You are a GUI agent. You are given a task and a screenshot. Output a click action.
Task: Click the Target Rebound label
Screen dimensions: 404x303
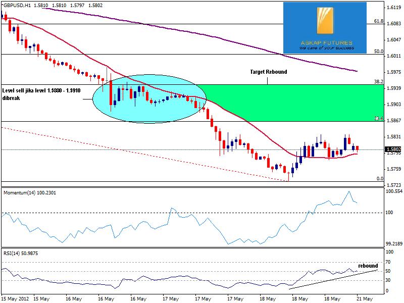pos(268,72)
